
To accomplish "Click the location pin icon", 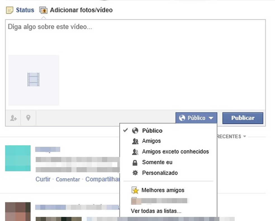I will point(28,118).
